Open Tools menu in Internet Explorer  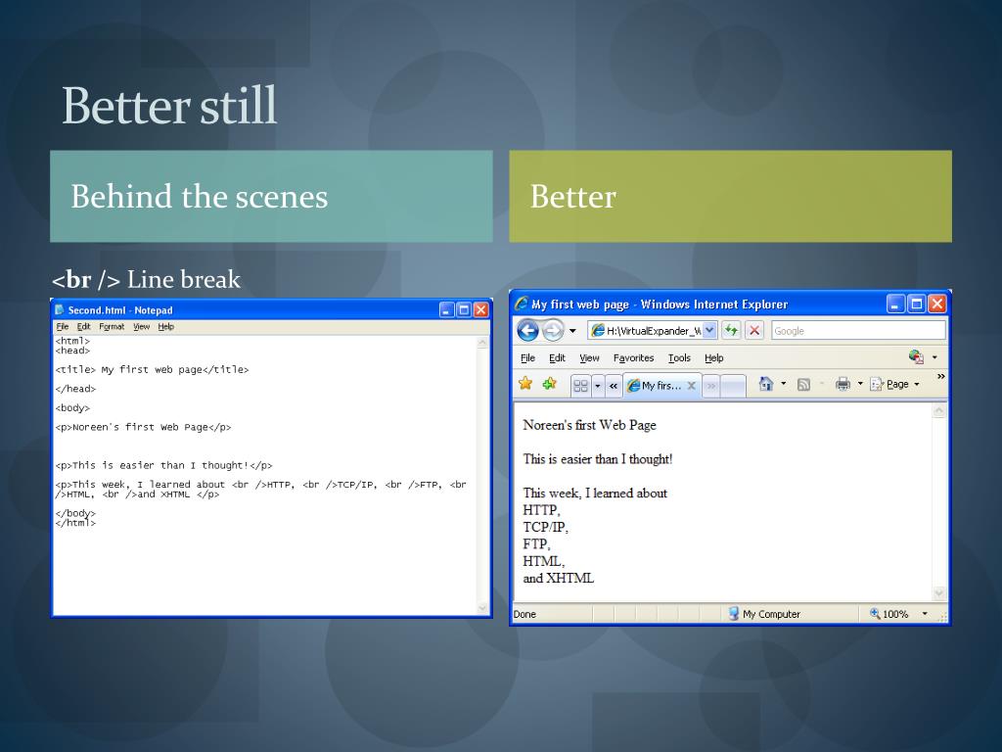point(679,358)
